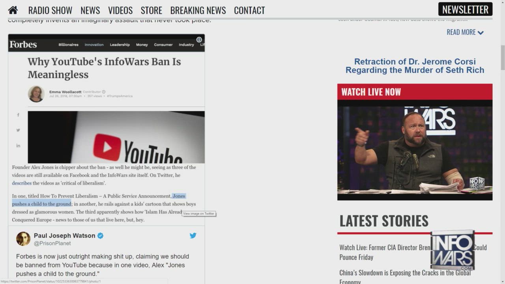505x284 pixels.
Task: Click the home icon in navigation bar
Action: pos(13,10)
